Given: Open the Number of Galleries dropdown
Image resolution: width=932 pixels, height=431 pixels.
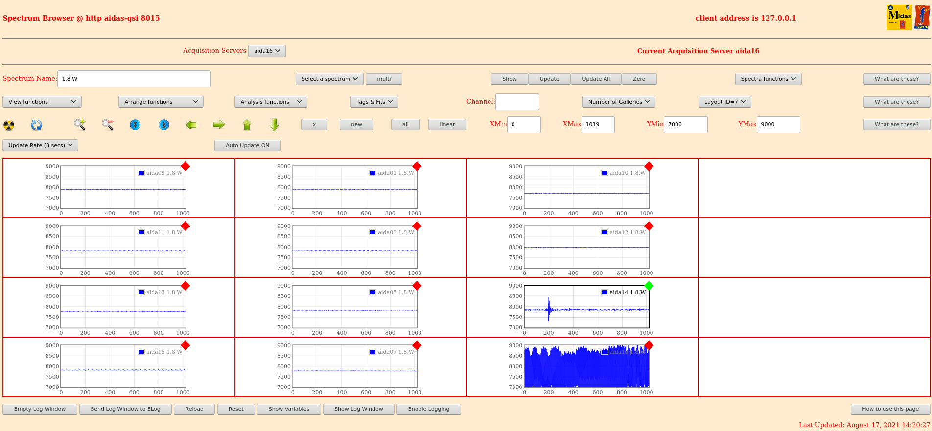Looking at the screenshot, I should click(618, 102).
